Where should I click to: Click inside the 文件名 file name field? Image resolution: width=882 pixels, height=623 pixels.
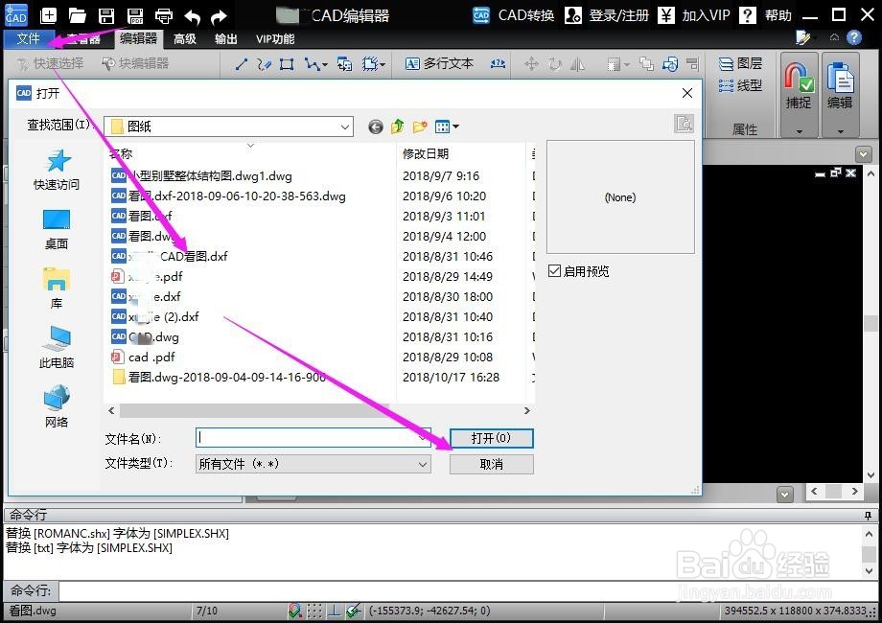point(307,438)
